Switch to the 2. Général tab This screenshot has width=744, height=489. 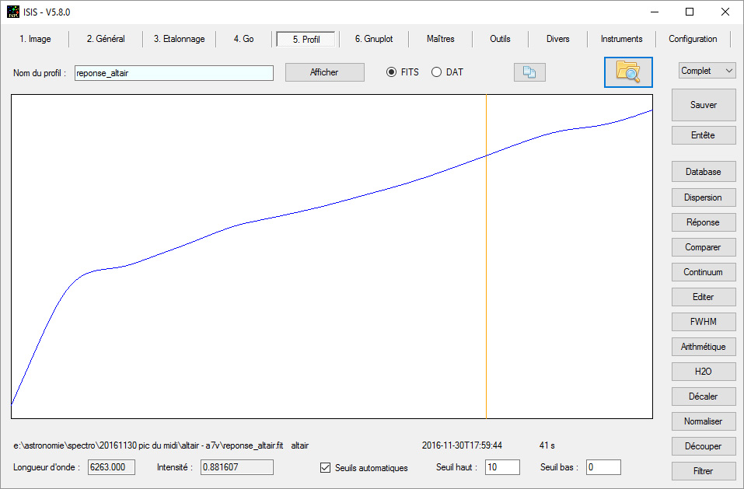coord(106,39)
